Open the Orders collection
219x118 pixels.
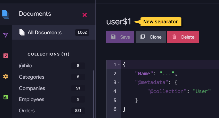pyautogui.click(x=27, y=111)
